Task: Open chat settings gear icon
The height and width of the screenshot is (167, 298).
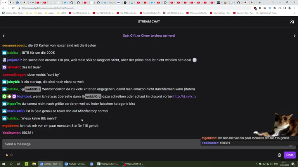Action: click(279, 155)
